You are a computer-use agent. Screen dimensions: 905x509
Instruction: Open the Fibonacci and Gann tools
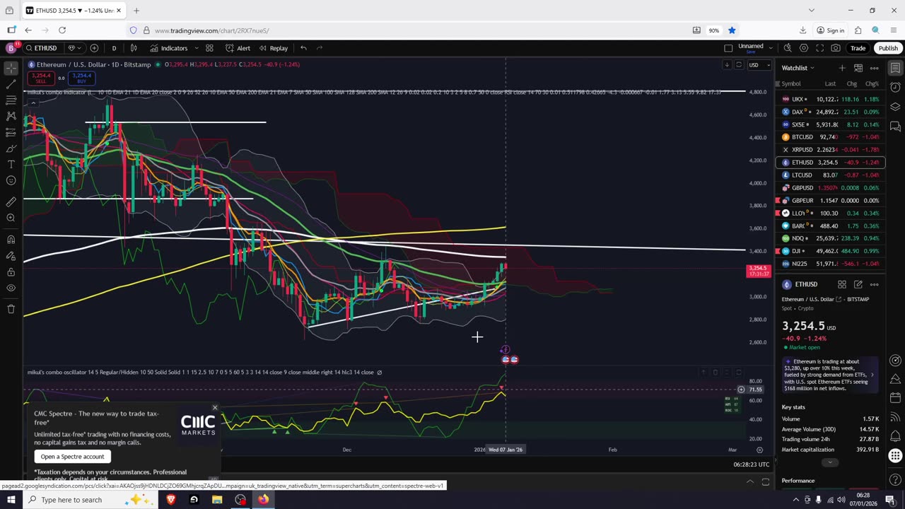(x=11, y=100)
